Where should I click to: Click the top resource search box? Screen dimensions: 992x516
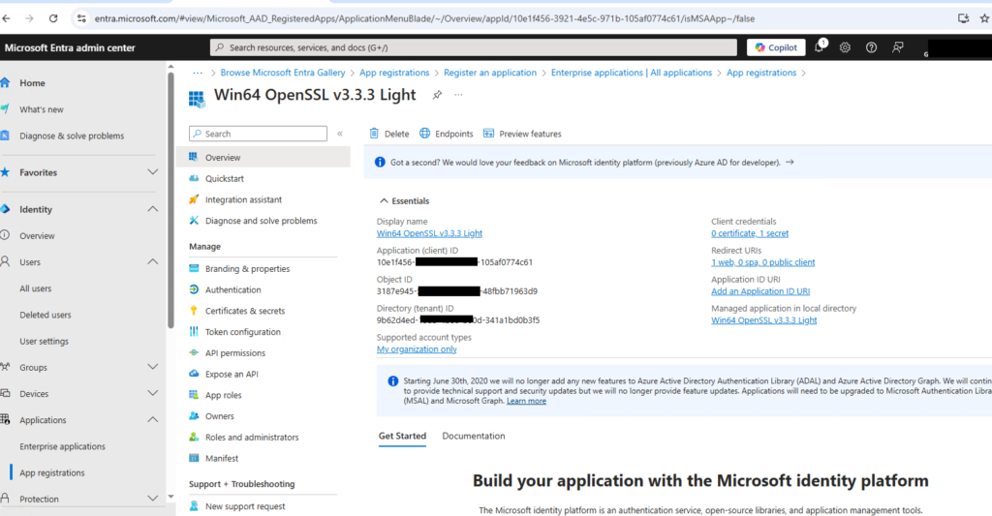[x=473, y=47]
